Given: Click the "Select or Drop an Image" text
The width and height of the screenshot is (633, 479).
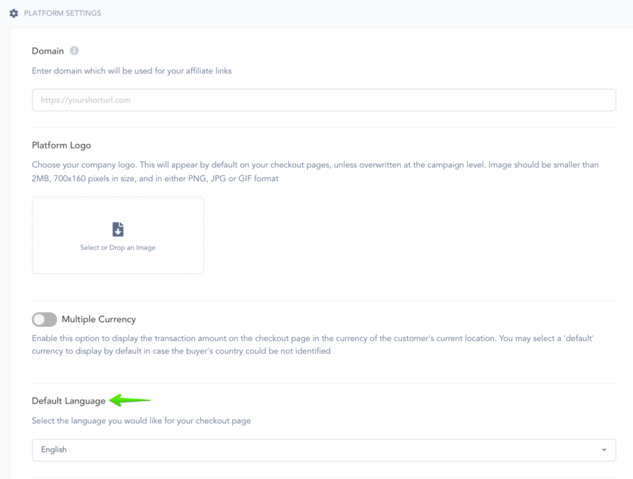Looking at the screenshot, I should 118,248.
